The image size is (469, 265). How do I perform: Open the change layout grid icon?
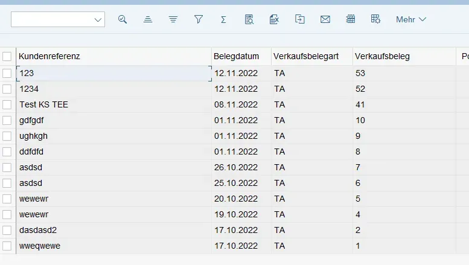pos(351,19)
